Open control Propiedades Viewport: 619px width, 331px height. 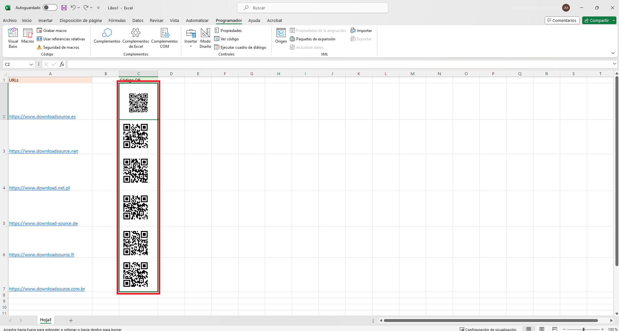[228, 30]
